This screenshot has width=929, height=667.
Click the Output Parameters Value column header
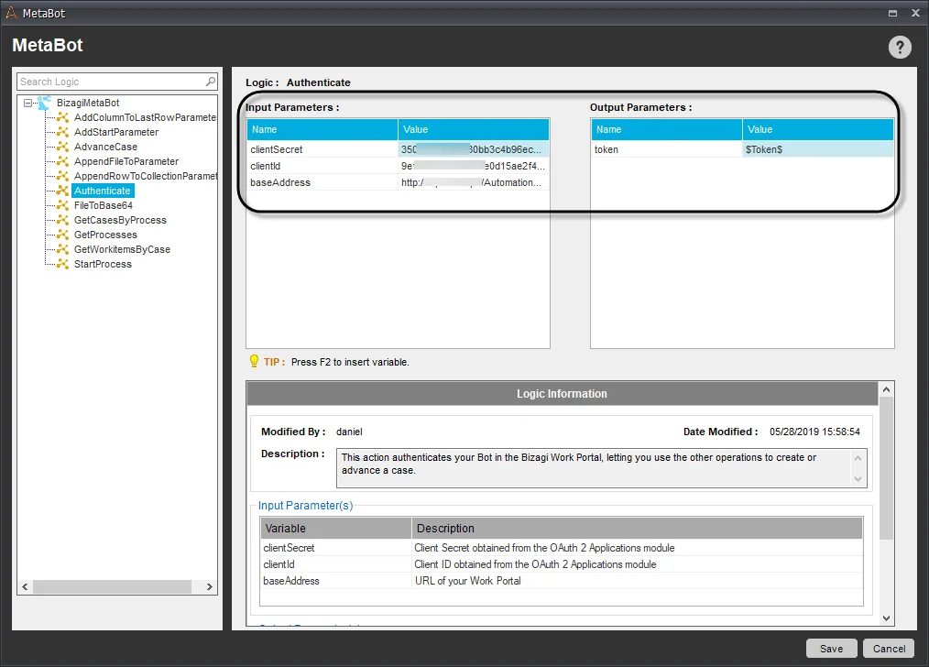[x=817, y=129]
